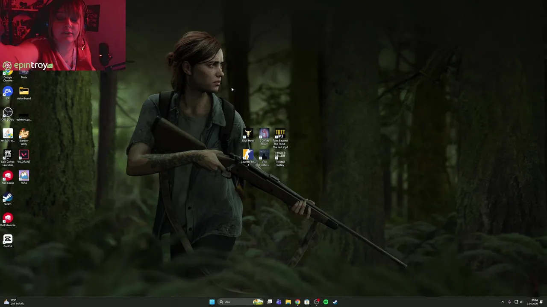The height and width of the screenshot is (307, 547).
Task: Click the microphone tray icon
Action: tap(509, 302)
